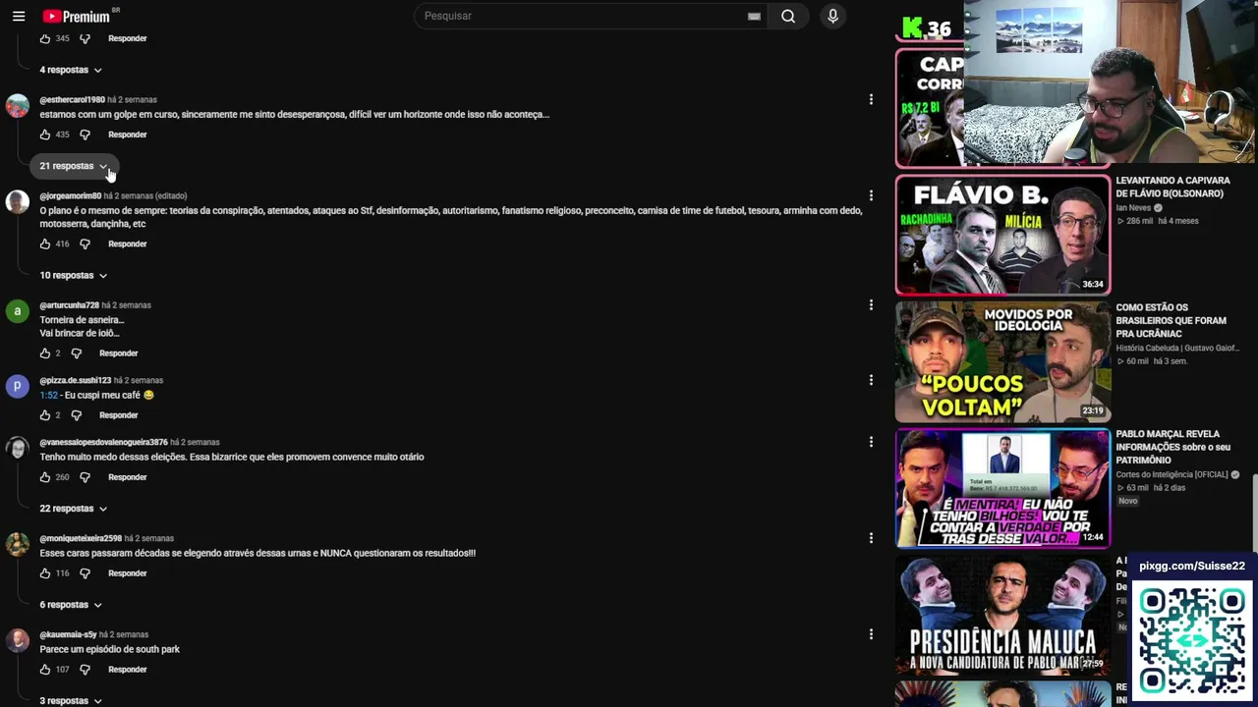
Task: Dislike @moniqueteixeira2598's comment
Action: coord(85,573)
